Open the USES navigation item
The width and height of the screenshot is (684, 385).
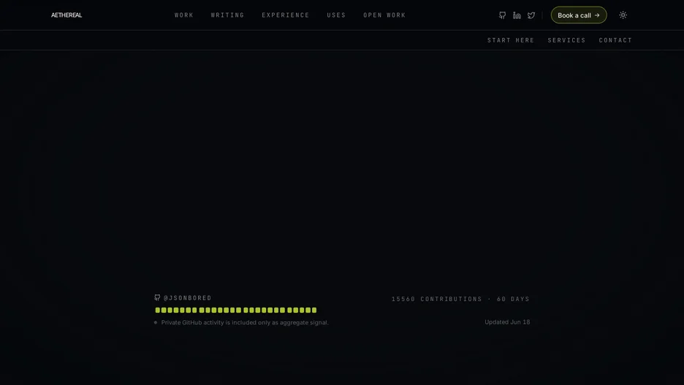point(336,15)
